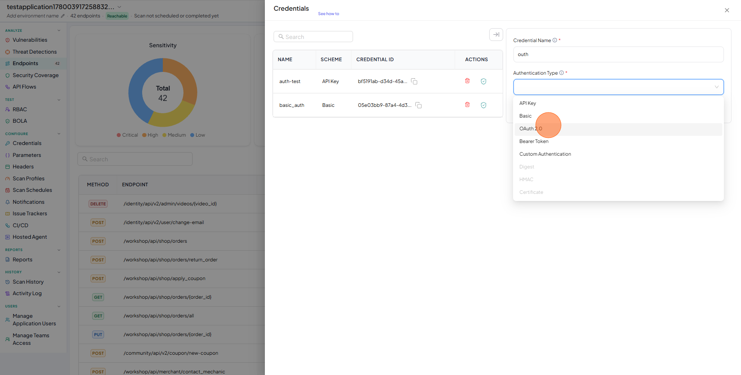Focus the credentials search box
The height and width of the screenshot is (375, 741).
coord(313,37)
